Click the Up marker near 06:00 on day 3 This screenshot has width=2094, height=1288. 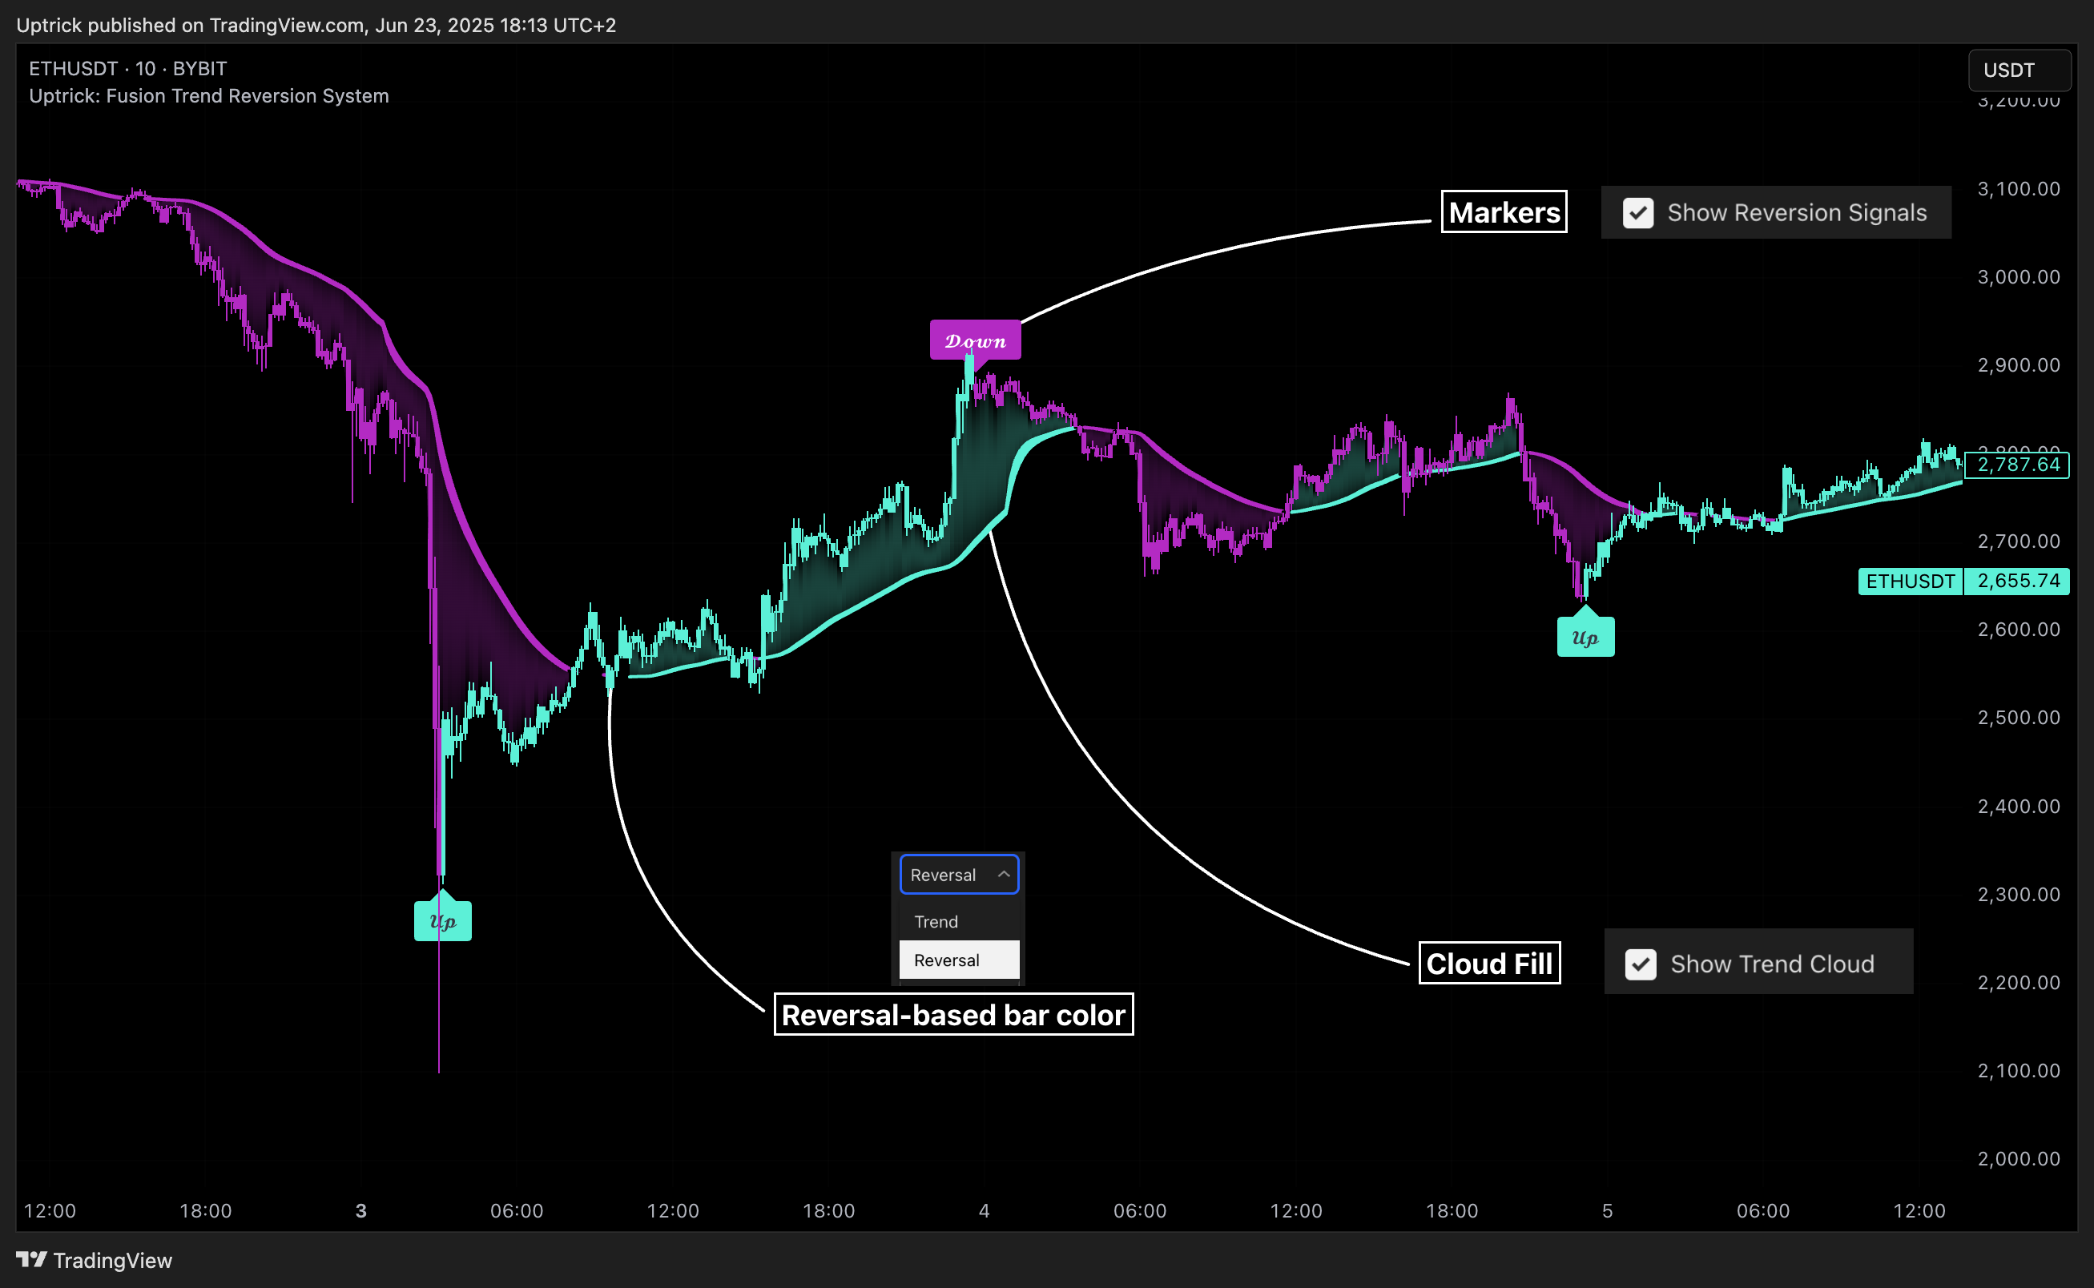tap(443, 921)
